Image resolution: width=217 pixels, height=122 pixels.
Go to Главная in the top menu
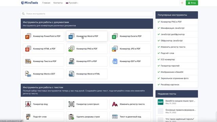tap(46, 3)
